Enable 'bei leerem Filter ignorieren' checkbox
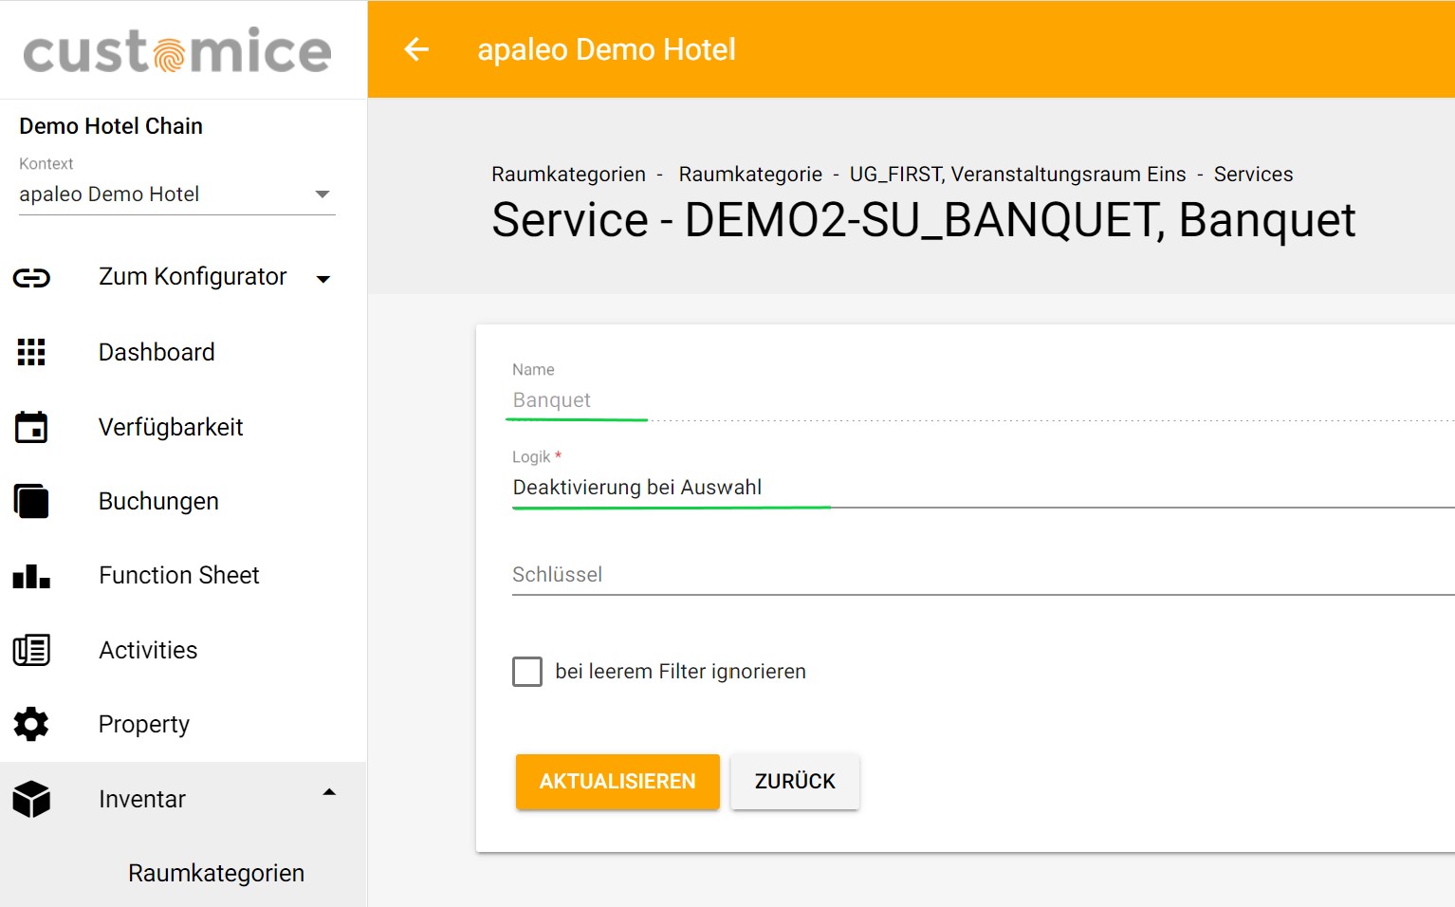The image size is (1455, 907). click(x=527, y=672)
